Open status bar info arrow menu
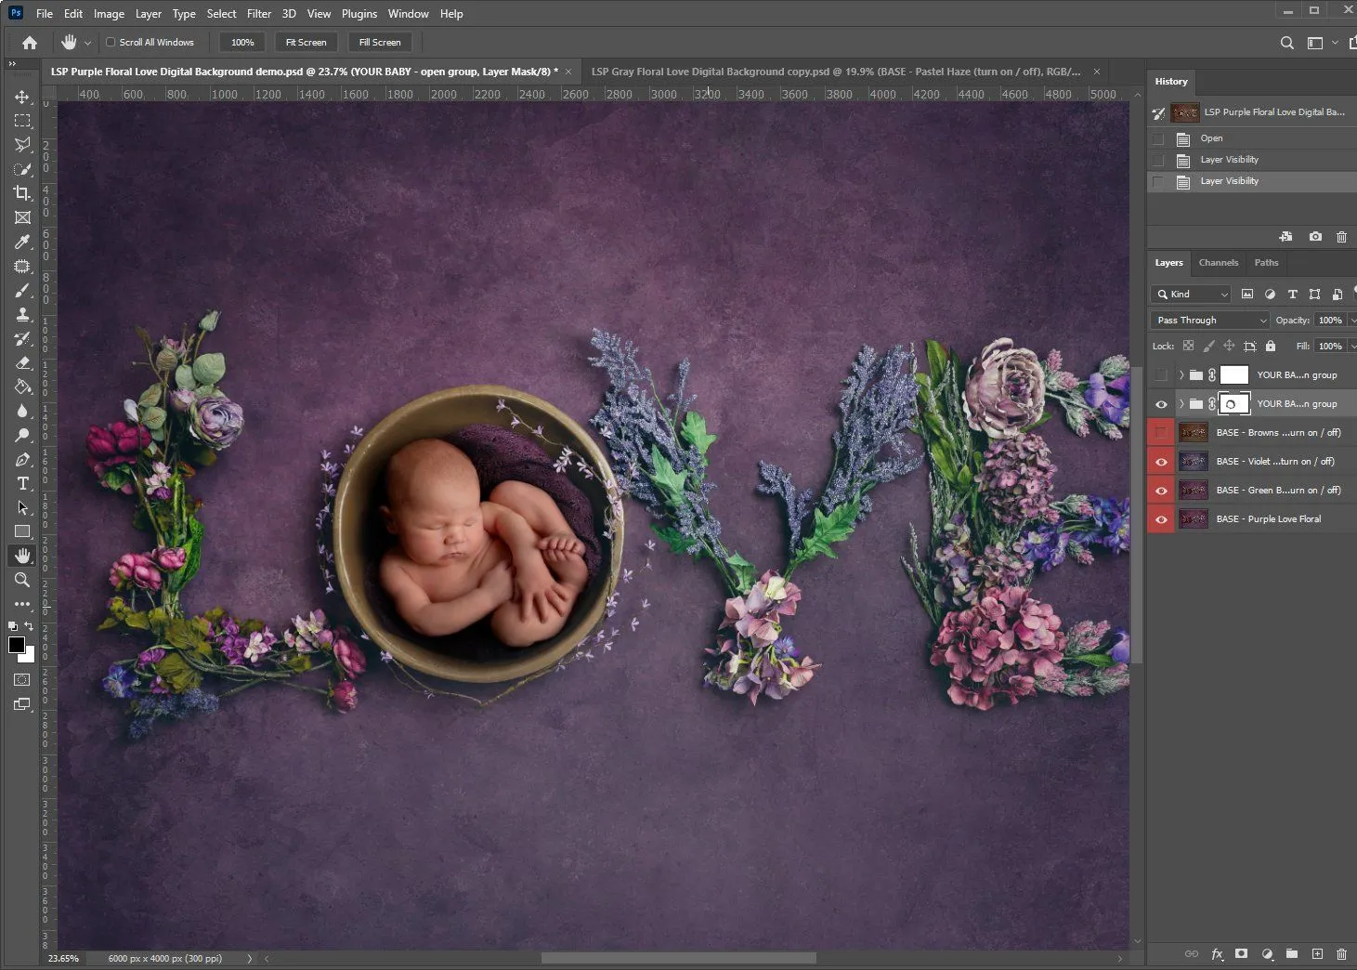 tap(249, 958)
